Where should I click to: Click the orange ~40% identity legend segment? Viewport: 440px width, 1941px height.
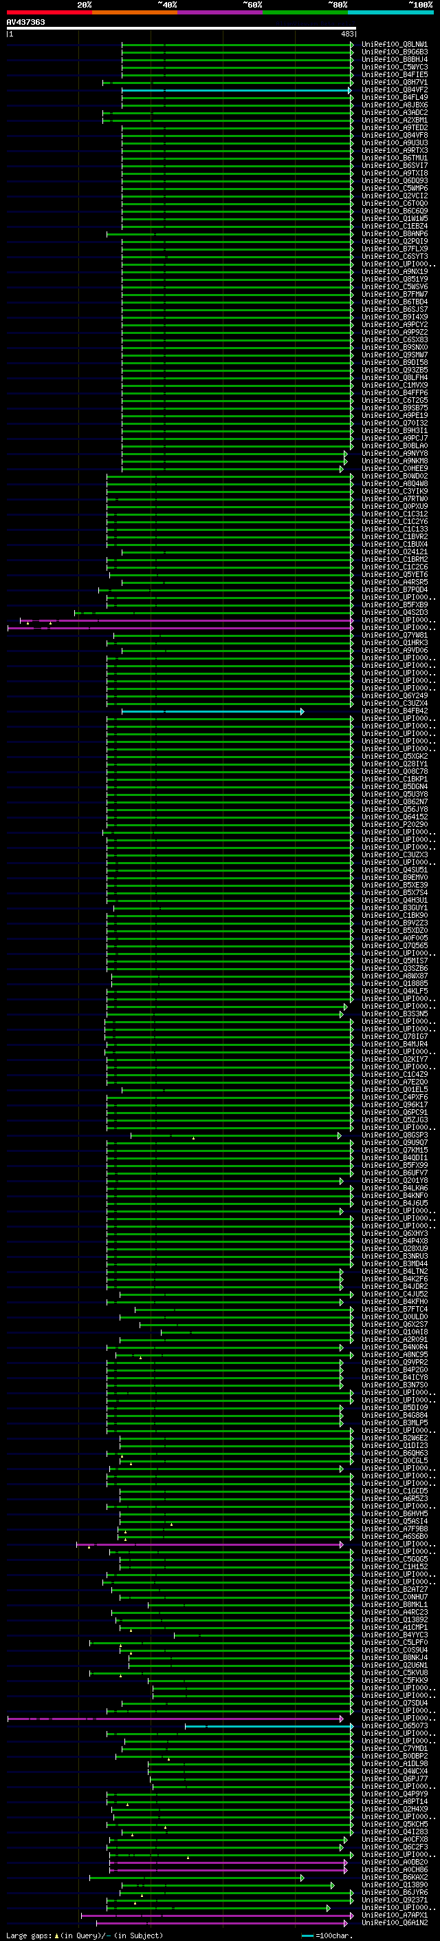click(135, 12)
